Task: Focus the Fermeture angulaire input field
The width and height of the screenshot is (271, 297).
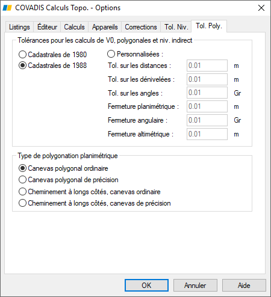Action: pyautogui.click(x=207, y=120)
